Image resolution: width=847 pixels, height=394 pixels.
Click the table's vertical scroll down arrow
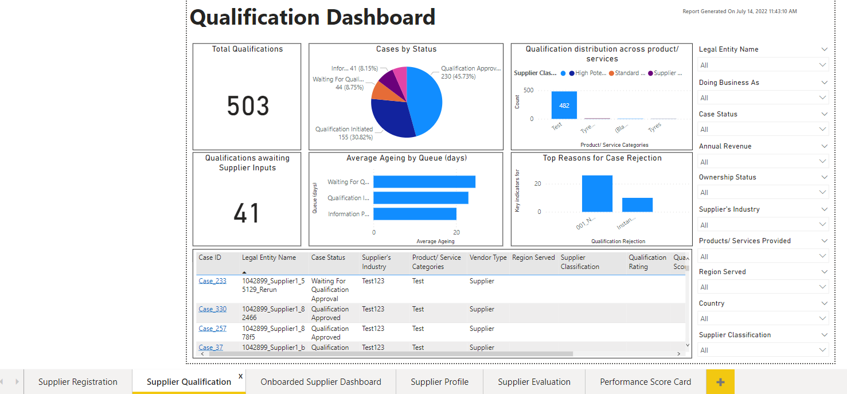(x=688, y=345)
